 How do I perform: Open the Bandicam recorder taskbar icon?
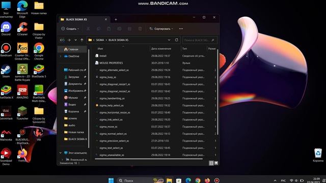217,180
